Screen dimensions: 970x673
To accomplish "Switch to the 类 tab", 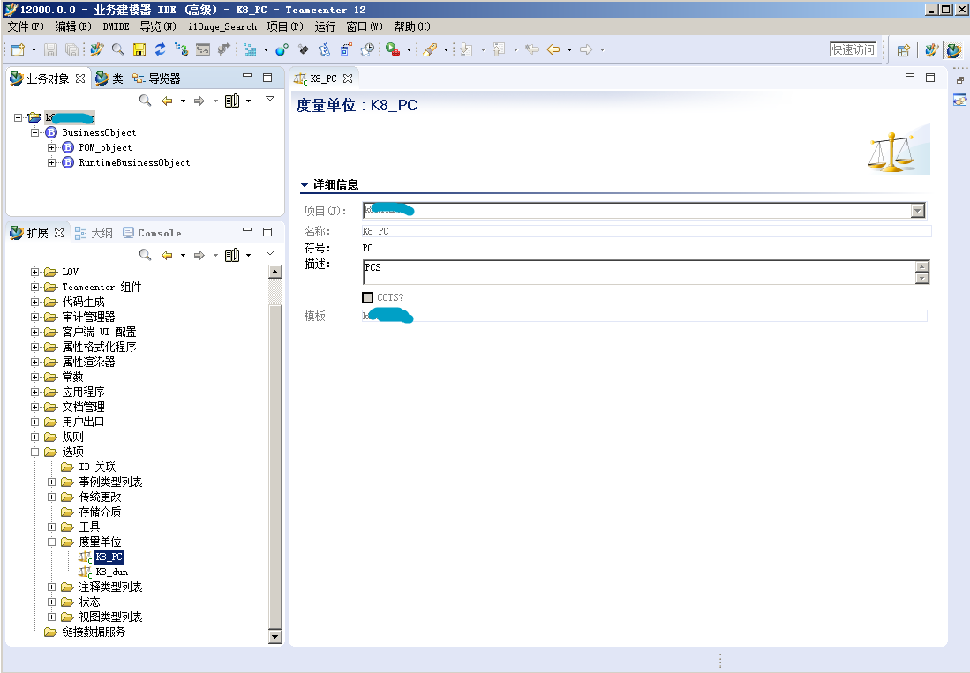I will click(x=109, y=79).
